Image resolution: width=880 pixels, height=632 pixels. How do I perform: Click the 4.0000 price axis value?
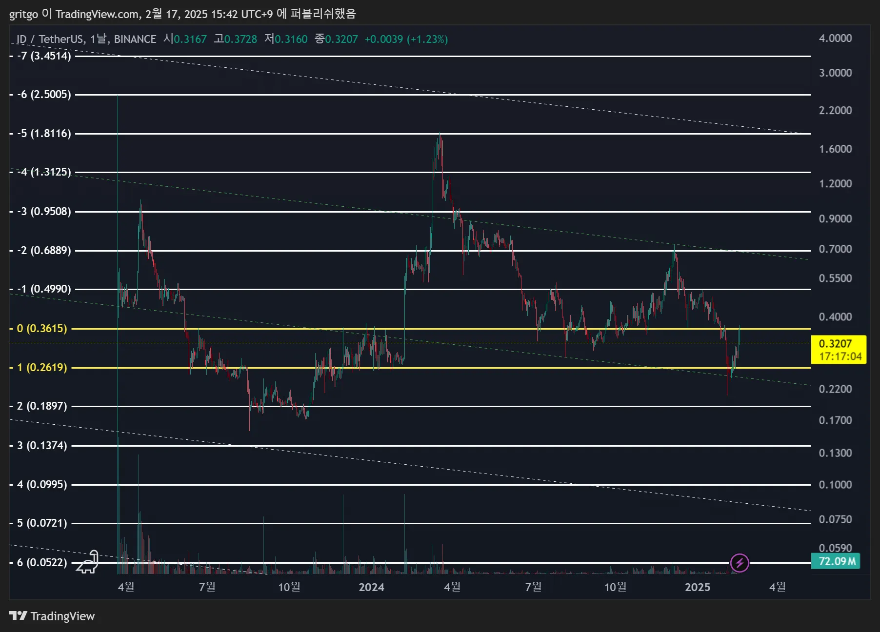(x=835, y=38)
